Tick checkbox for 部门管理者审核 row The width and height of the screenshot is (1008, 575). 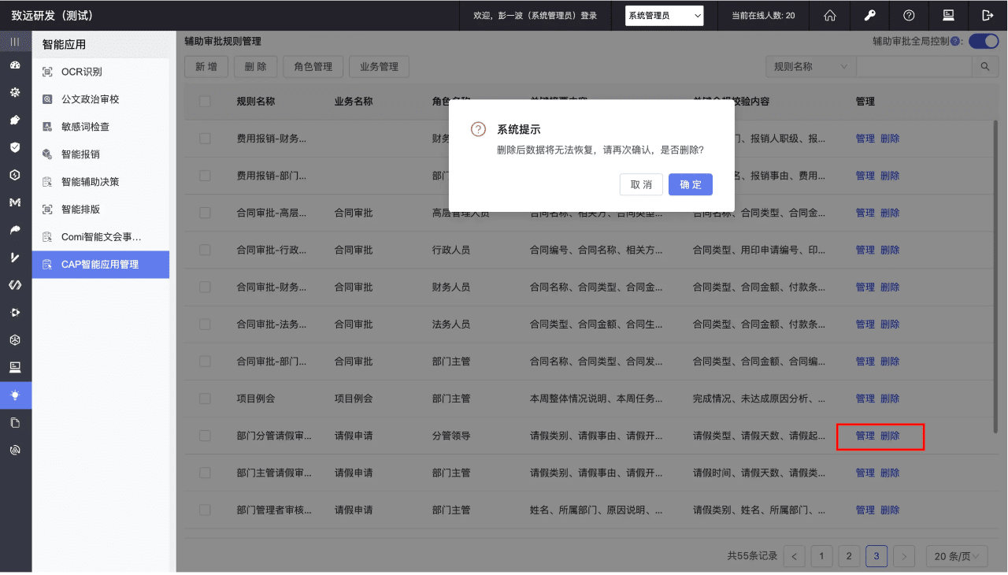(x=206, y=510)
